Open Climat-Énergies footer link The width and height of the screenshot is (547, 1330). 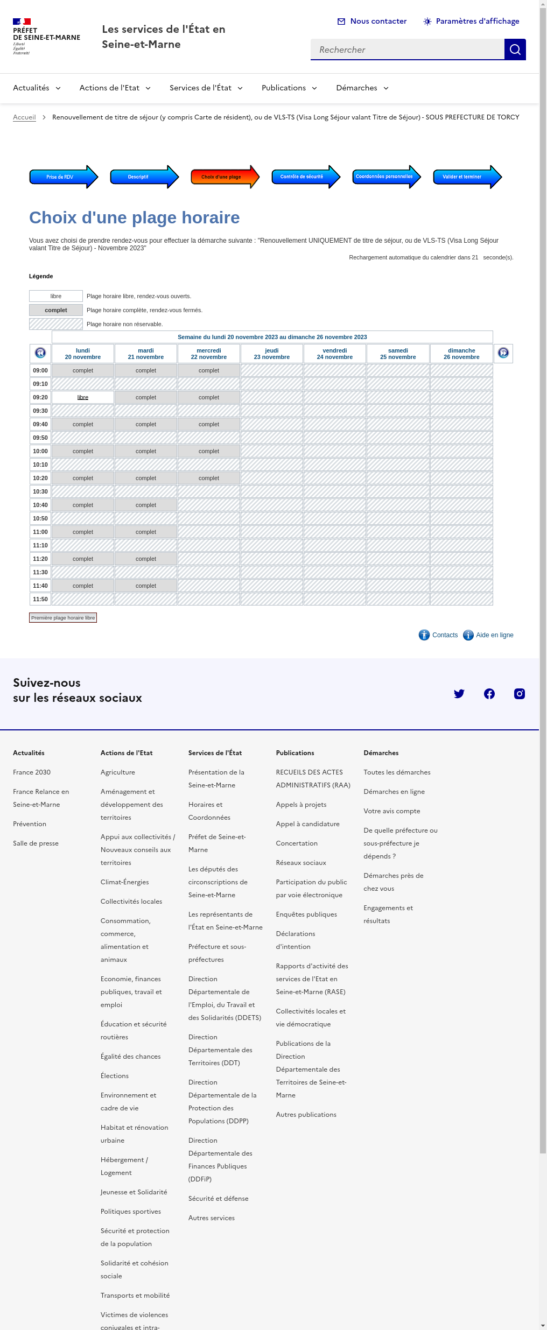(125, 882)
